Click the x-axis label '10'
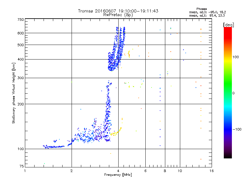 tap(180, 171)
